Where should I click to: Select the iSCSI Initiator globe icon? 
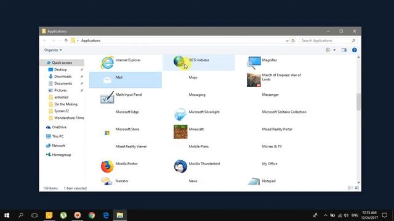[180, 61]
